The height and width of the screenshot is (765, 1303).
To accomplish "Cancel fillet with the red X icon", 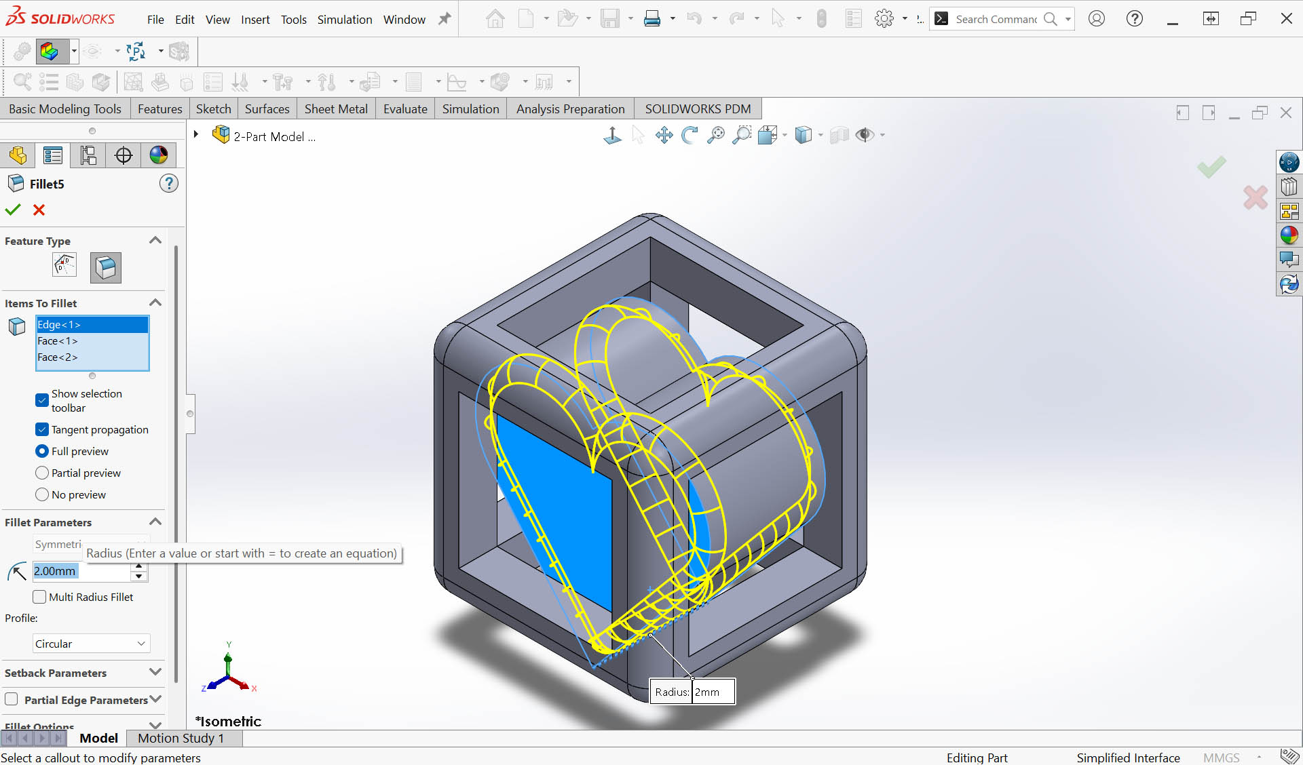I will (39, 210).
